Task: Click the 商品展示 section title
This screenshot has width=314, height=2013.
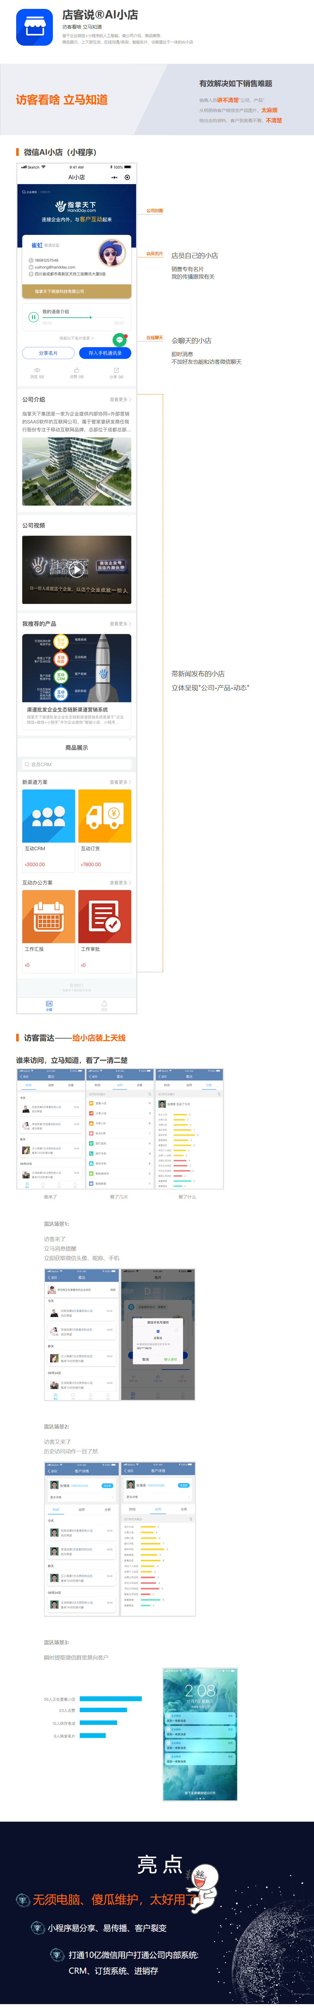Action: (x=76, y=748)
